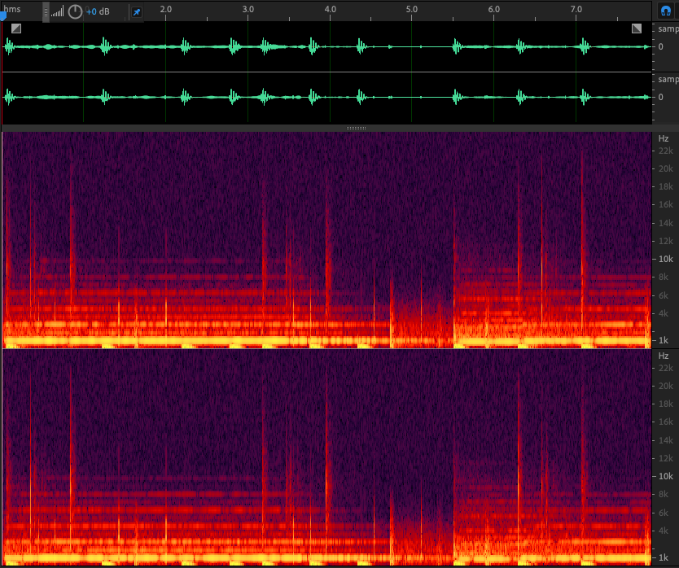The height and width of the screenshot is (568, 679).
Task: Click the blue playhead marker on the ruler
Action: point(2,15)
